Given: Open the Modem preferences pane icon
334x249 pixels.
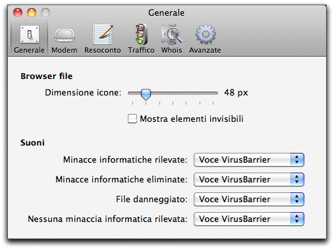Looking at the screenshot, I should pyautogui.click(x=65, y=35).
